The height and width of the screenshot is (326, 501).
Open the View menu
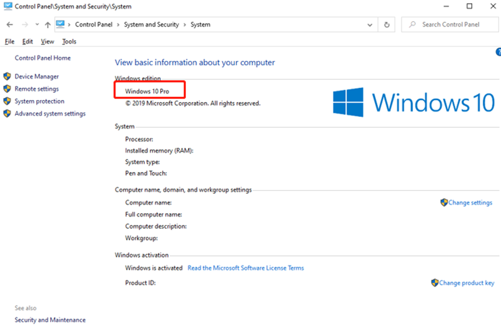tap(47, 42)
